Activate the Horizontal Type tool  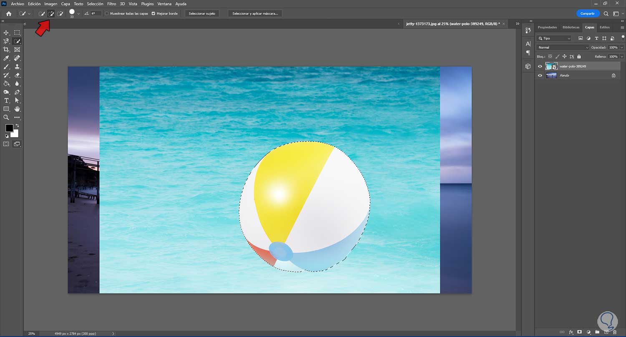pos(6,101)
